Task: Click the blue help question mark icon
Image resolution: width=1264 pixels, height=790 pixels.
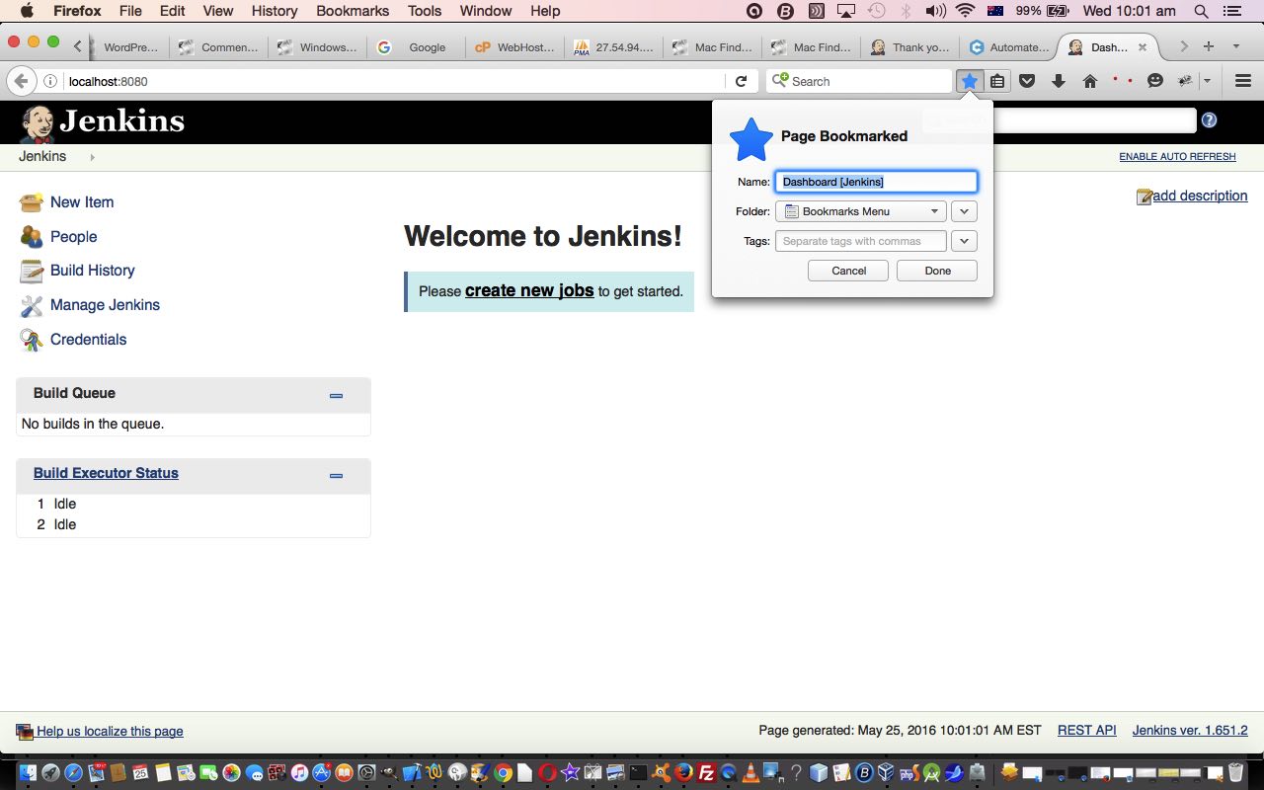Action: 1209,120
